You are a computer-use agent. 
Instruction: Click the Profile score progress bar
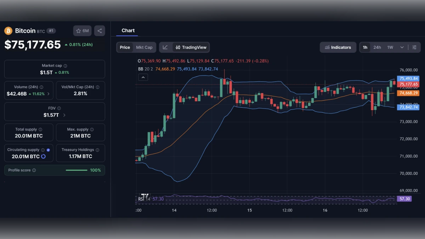[x=76, y=170]
